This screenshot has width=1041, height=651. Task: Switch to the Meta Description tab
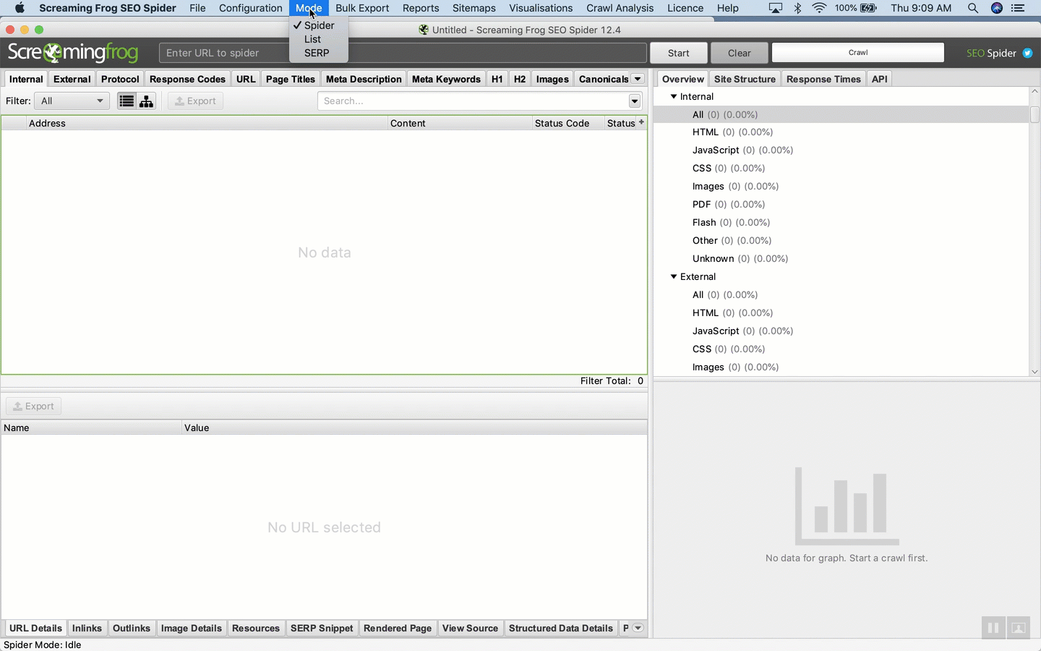[x=364, y=79]
